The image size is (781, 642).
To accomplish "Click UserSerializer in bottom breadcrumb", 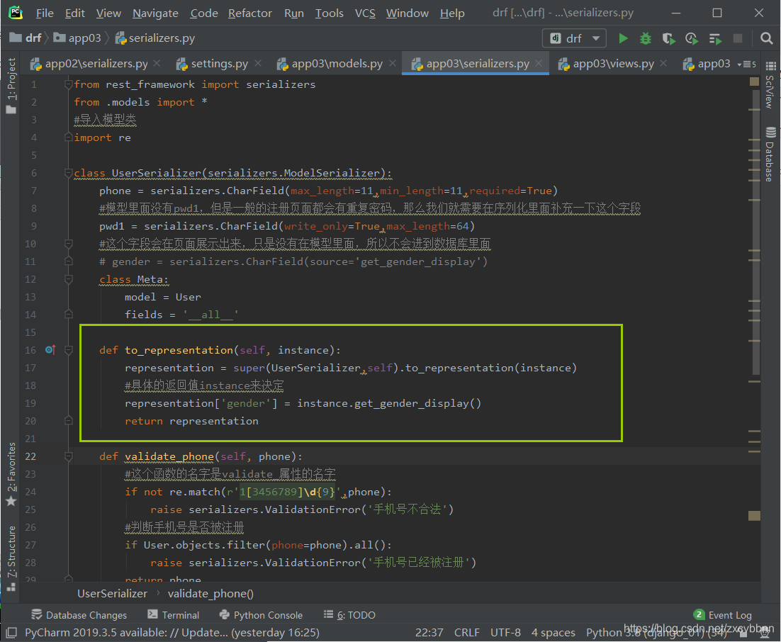I will click(x=112, y=594).
